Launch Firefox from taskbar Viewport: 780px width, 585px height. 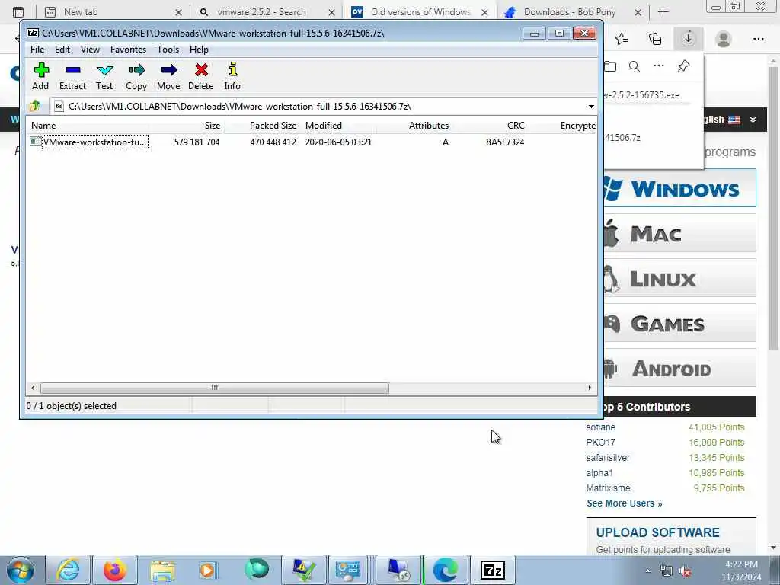[115, 570]
